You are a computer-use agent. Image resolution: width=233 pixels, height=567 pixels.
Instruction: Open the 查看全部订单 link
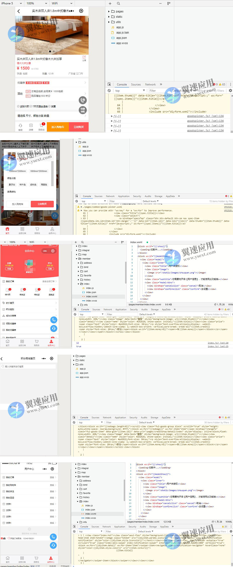click(49, 281)
